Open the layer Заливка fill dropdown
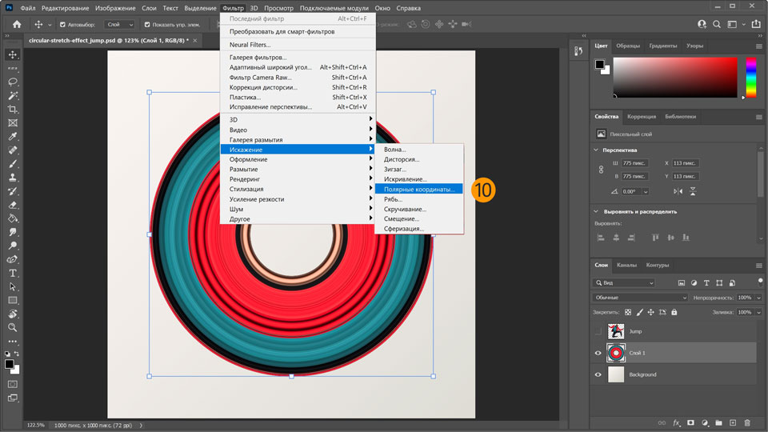This screenshot has height=432, width=768. (758, 312)
